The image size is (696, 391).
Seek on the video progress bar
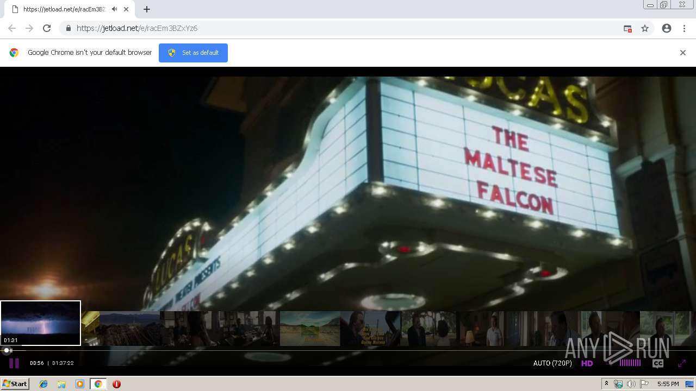pyautogui.click(x=348, y=350)
